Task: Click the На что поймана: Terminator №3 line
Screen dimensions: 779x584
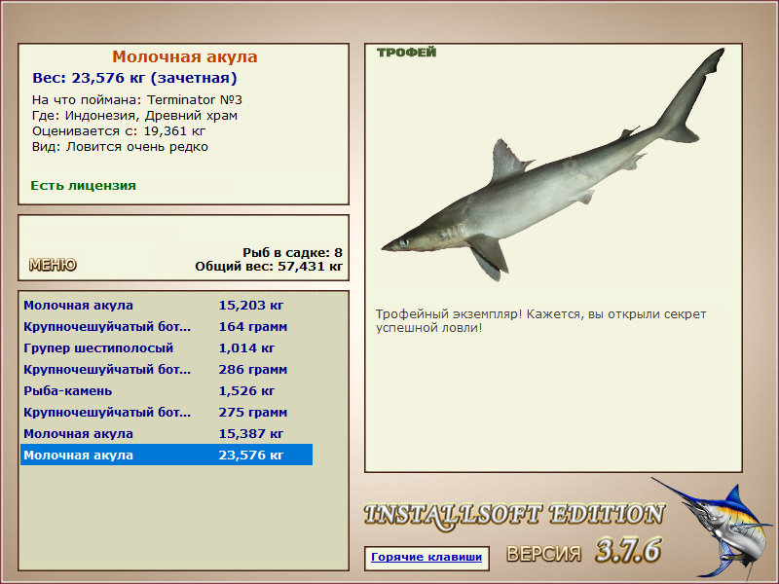Action: 137,100
